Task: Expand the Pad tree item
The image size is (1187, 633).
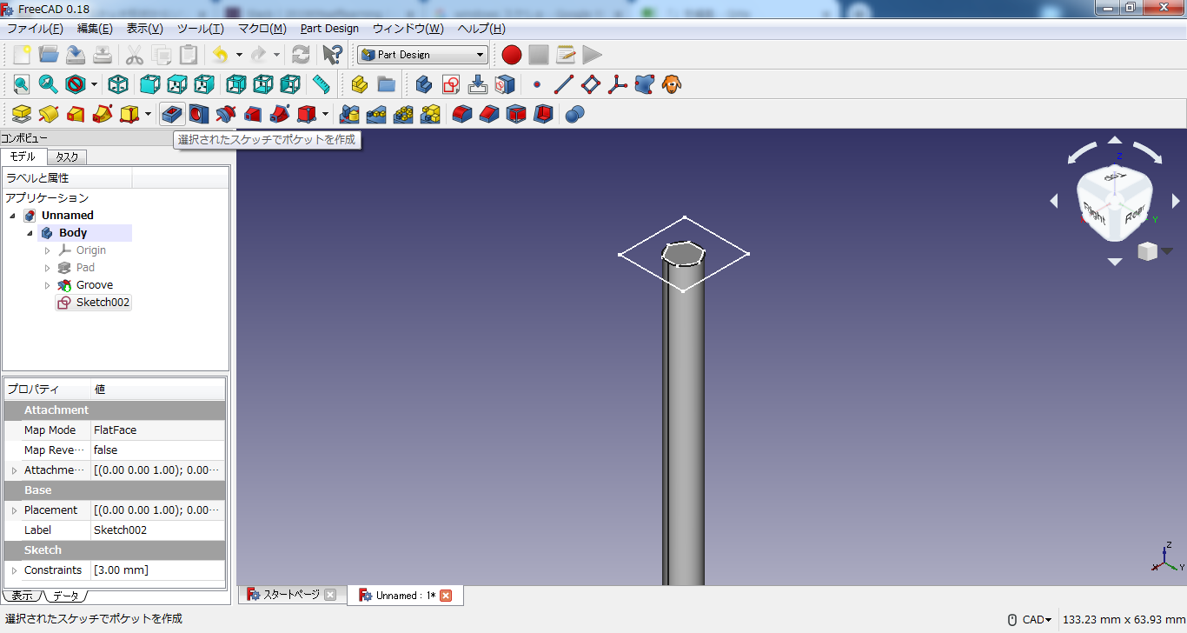Action: (48, 268)
